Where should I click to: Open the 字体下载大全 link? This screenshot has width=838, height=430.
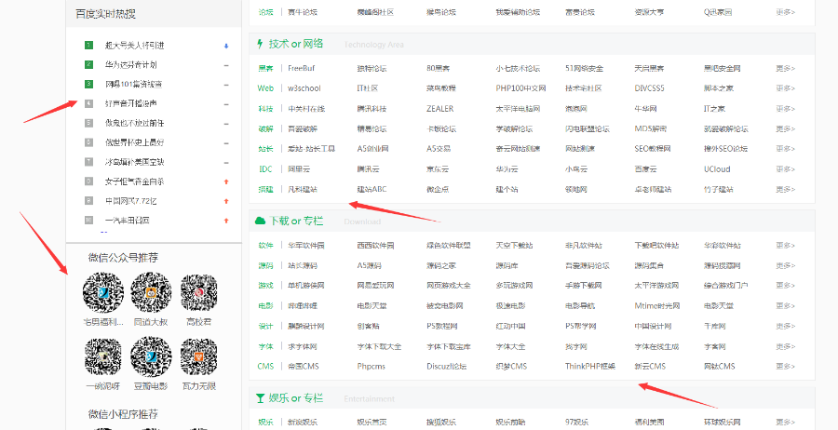pyautogui.click(x=379, y=346)
